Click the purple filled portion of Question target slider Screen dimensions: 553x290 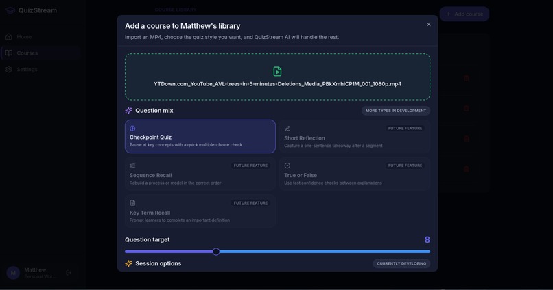(169, 251)
